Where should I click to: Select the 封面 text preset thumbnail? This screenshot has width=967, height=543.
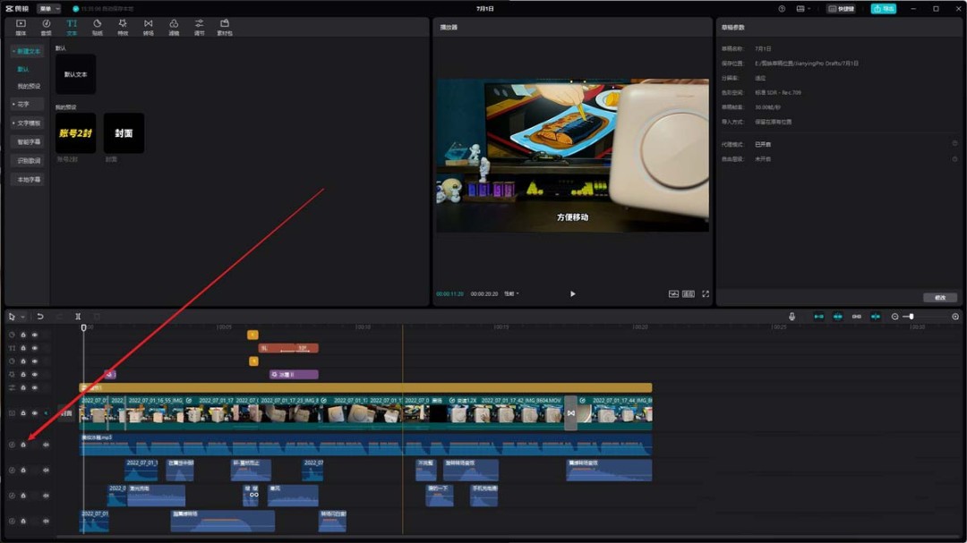point(124,132)
